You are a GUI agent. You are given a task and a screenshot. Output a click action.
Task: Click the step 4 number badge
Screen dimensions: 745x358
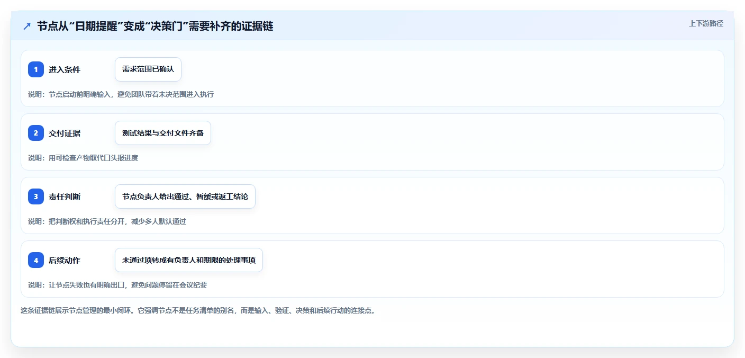[x=36, y=260]
